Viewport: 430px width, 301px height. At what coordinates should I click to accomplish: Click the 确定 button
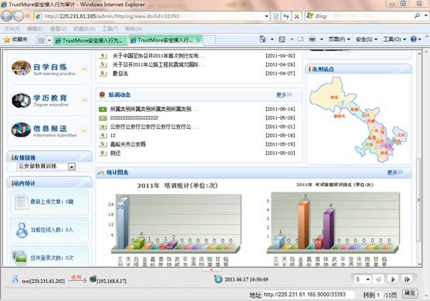[410, 293]
